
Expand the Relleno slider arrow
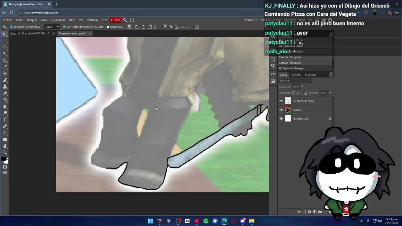[x=330, y=93]
